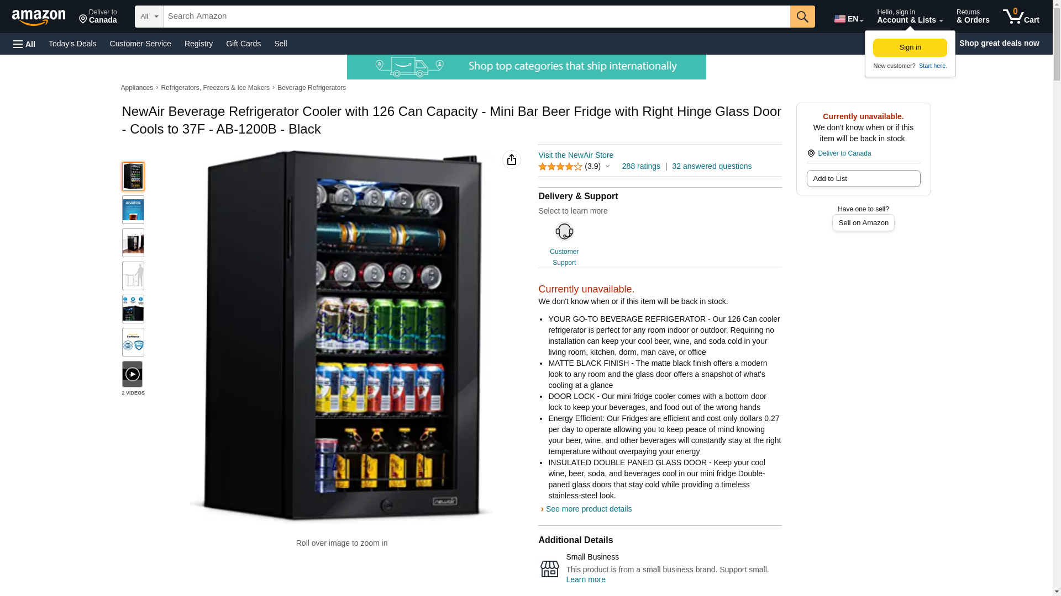Click Sell on Amazon button

point(863,223)
